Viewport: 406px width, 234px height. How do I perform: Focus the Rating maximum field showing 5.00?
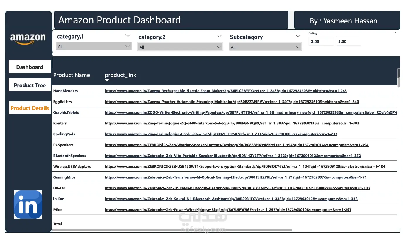click(348, 42)
